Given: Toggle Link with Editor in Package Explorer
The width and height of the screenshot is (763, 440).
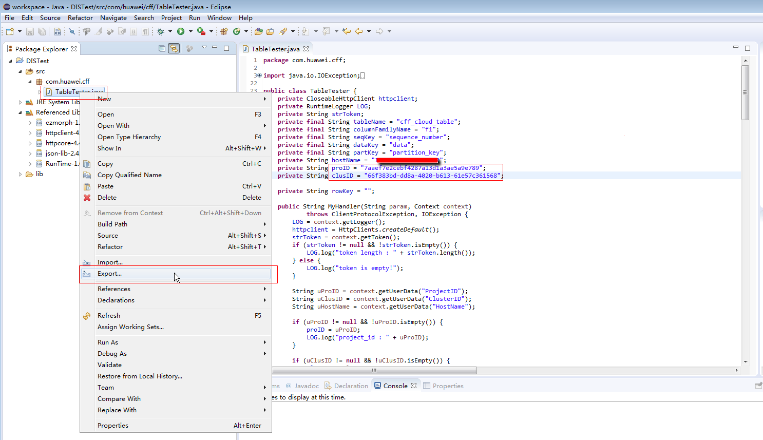Looking at the screenshot, I should point(174,48).
